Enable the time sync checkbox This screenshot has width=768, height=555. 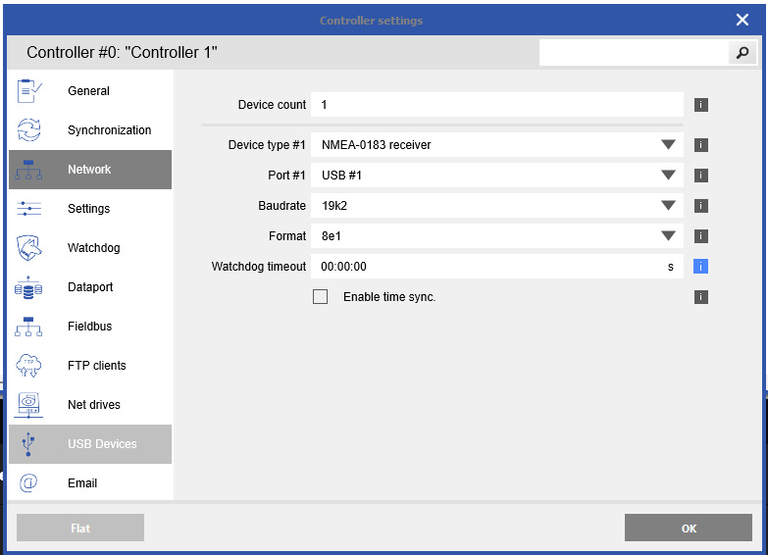click(321, 297)
